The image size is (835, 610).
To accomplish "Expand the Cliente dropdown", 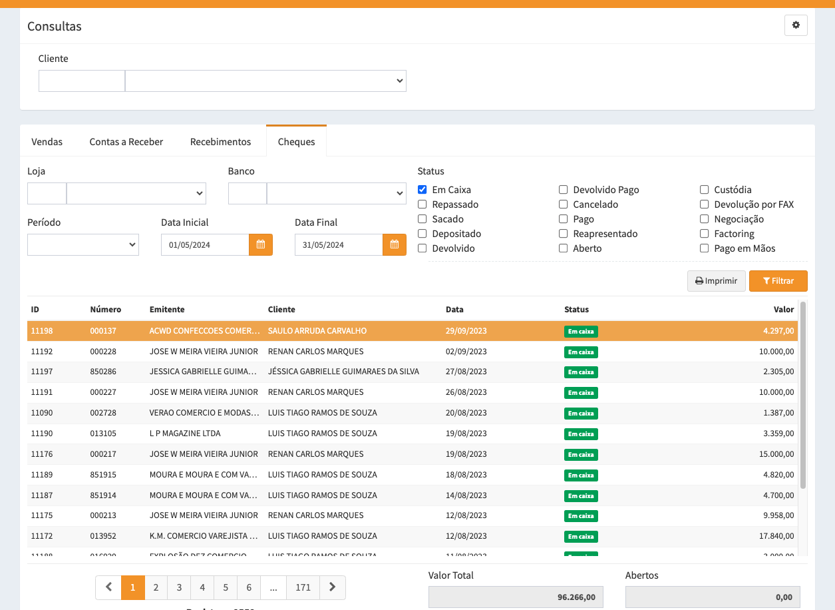I will (x=265, y=81).
